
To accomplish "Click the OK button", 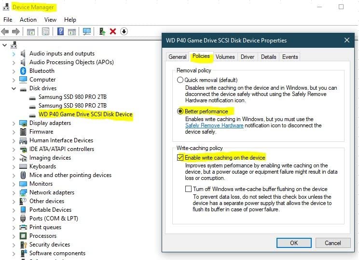I will tap(294, 243).
